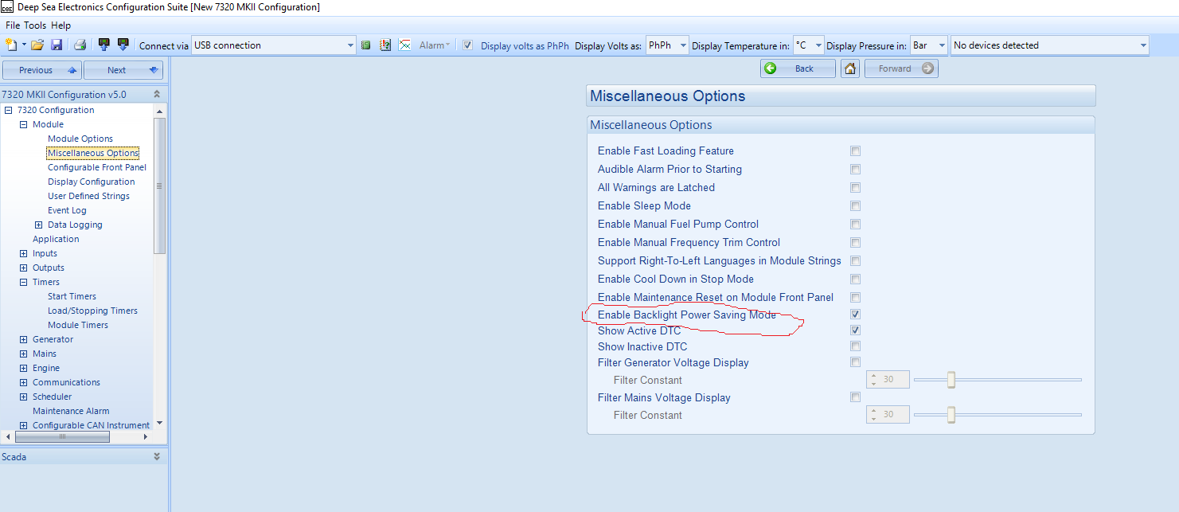Uncheck Enable Backlight Power Saving Mode
This screenshot has width=1179, height=512.
tap(855, 315)
